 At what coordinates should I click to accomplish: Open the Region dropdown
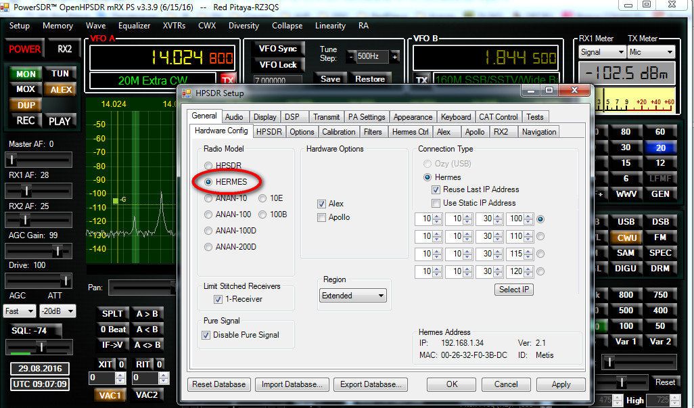[353, 296]
